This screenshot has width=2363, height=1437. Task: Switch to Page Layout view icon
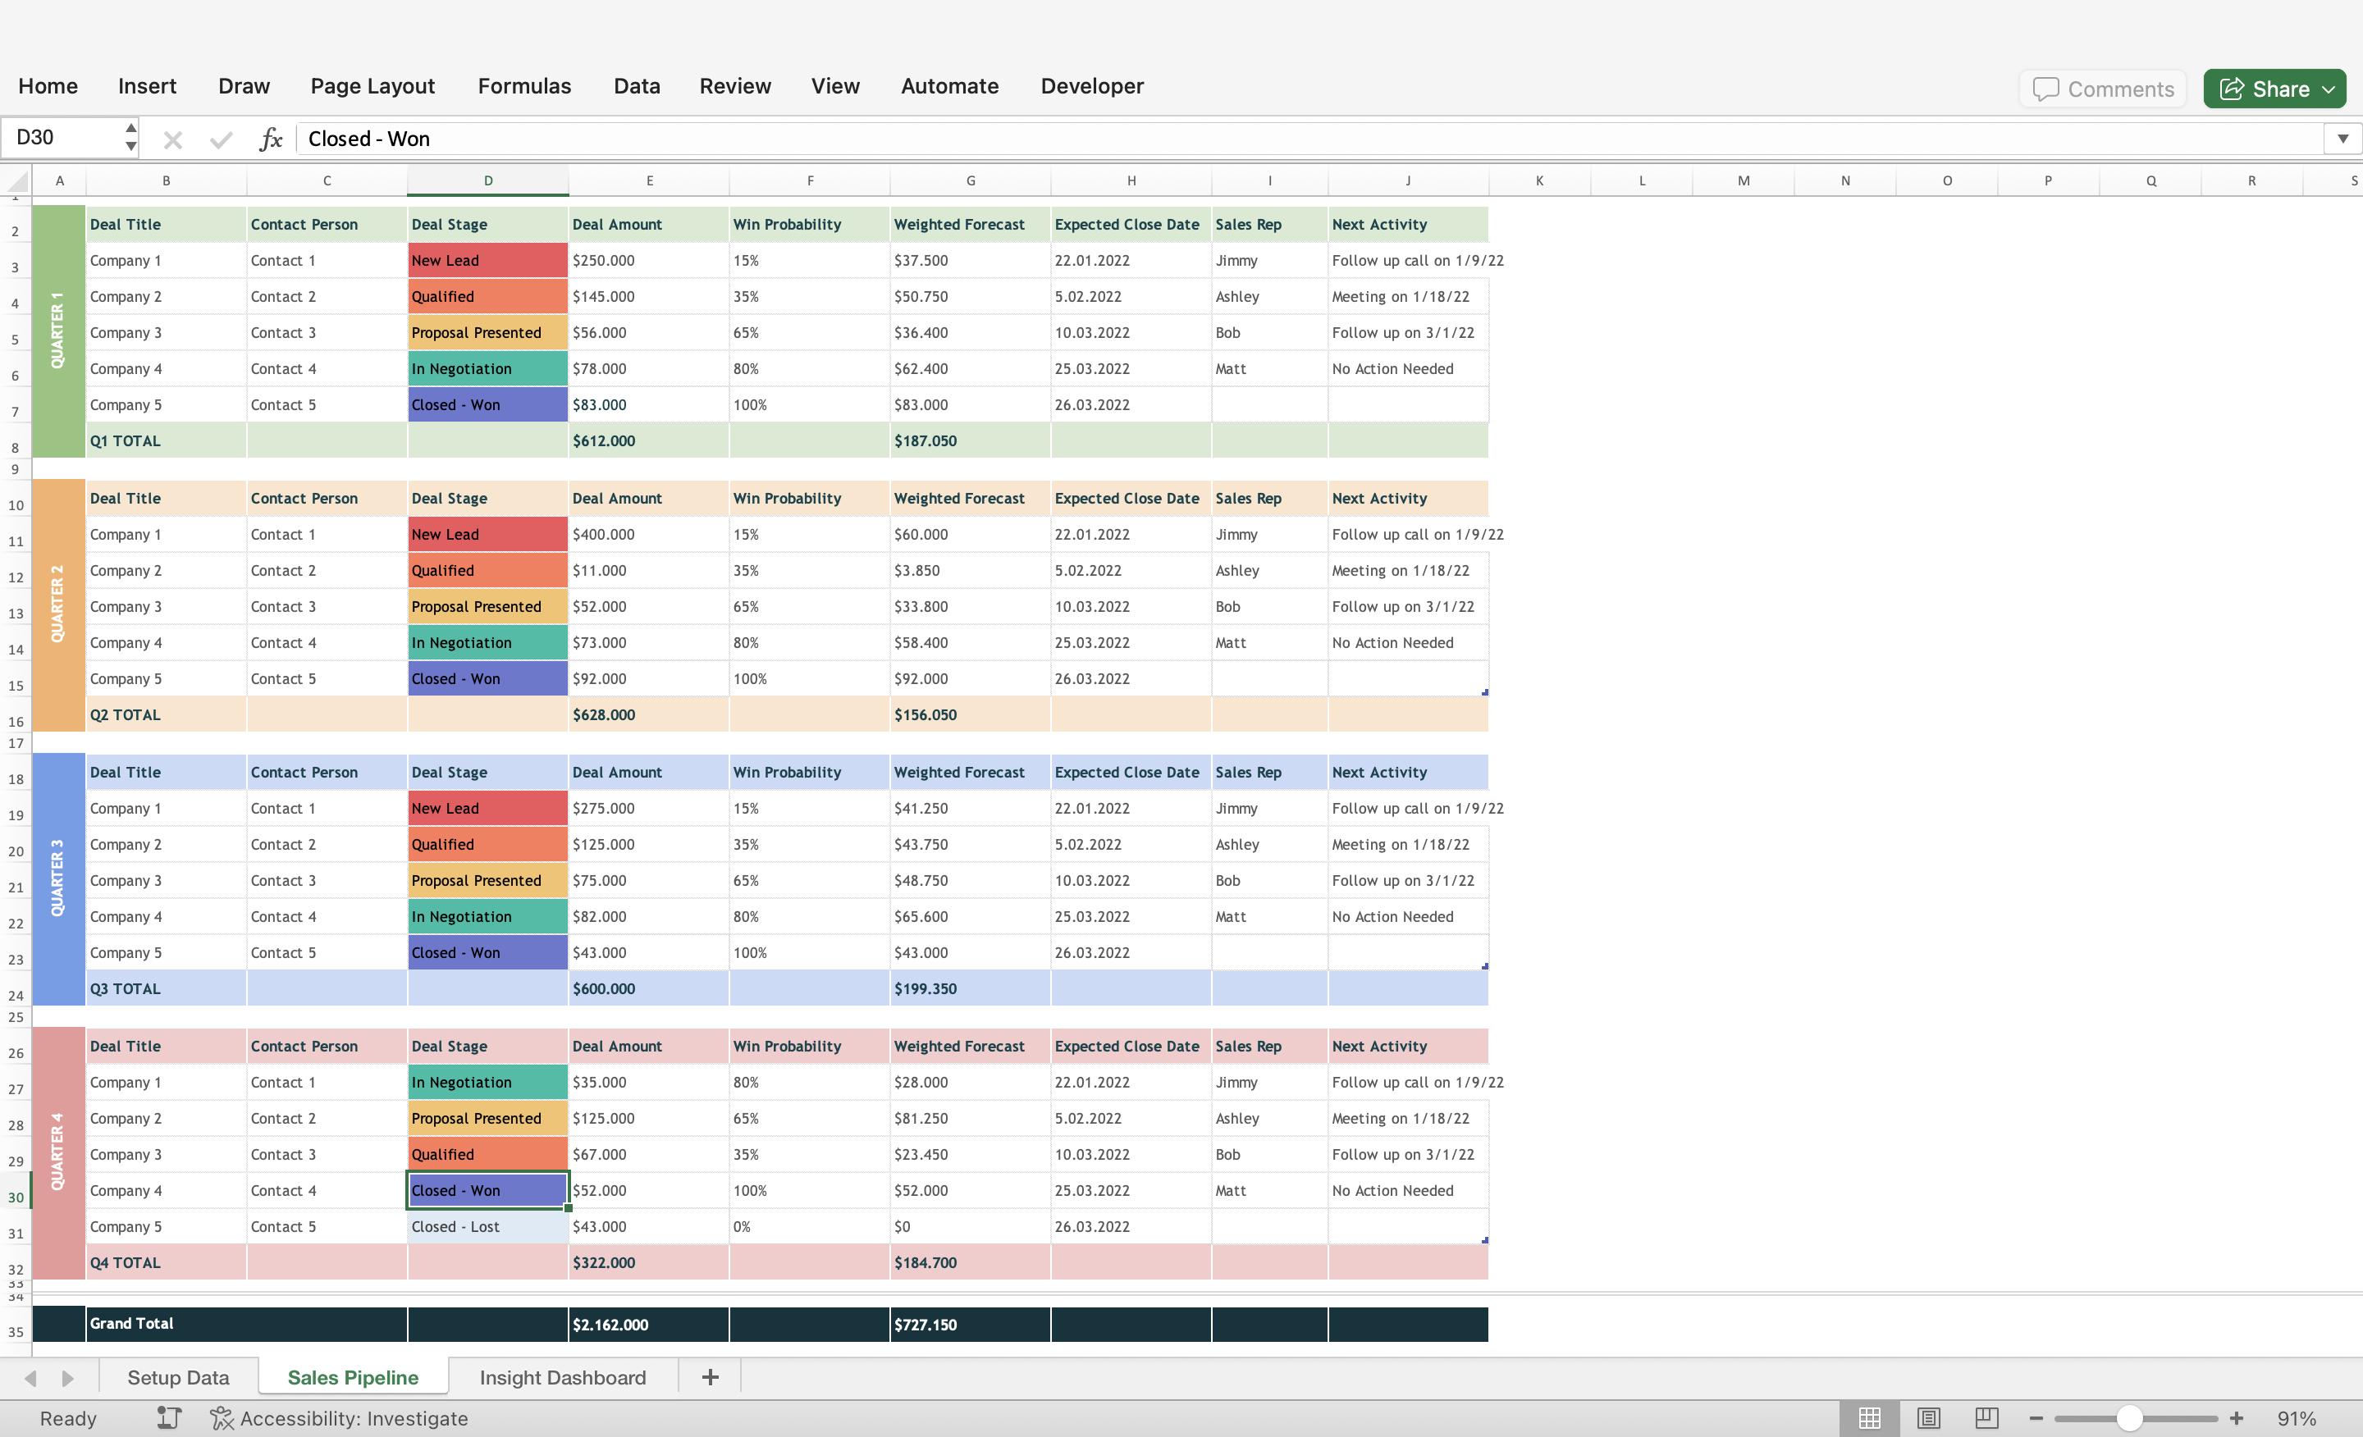coord(1930,1418)
